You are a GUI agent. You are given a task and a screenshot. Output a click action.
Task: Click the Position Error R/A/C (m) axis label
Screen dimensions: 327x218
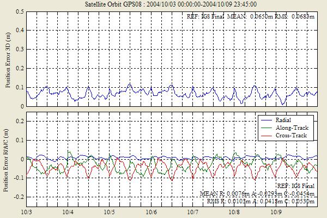(7, 158)
